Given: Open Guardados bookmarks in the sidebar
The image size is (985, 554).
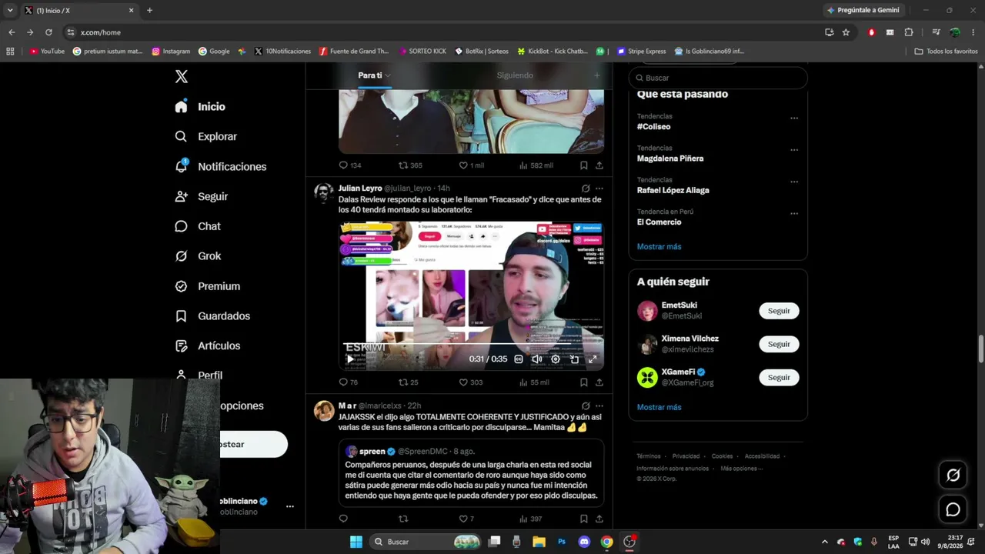Looking at the screenshot, I should (x=212, y=316).
